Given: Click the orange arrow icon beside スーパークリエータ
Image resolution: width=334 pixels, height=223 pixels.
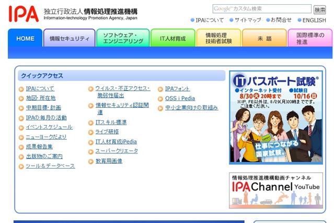Looking at the screenshot, I should (91, 152).
